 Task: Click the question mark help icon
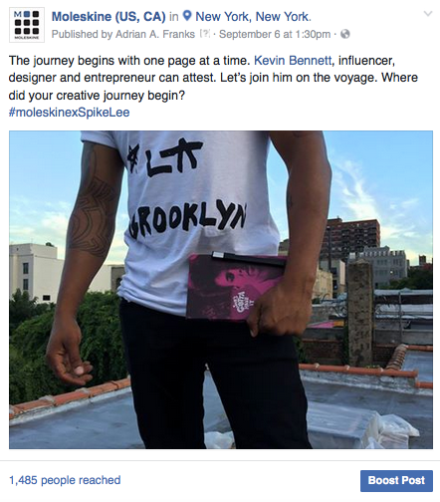click(205, 34)
